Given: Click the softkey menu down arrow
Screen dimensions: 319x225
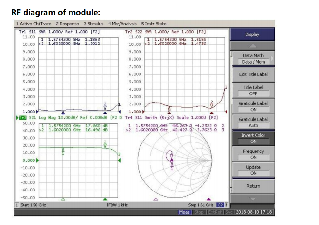Looking at the screenshot, I should point(253,199).
